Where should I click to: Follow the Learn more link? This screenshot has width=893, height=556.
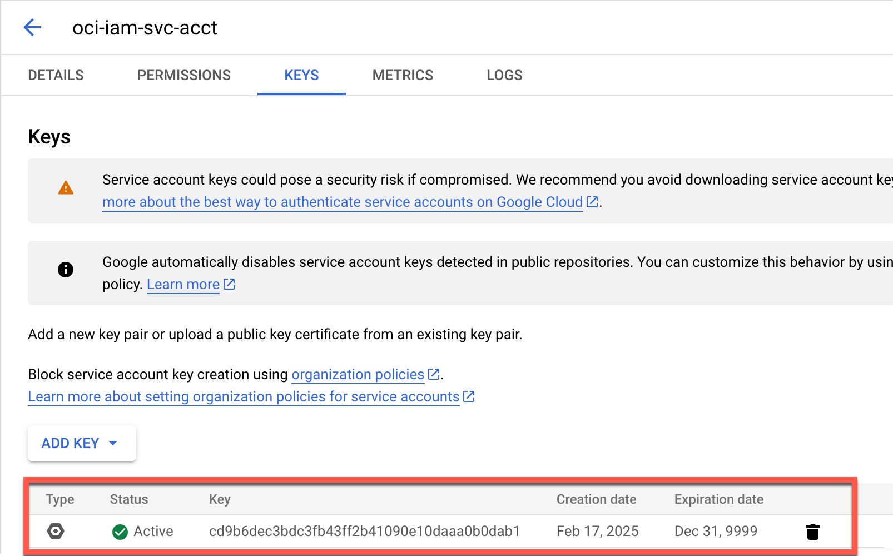pyautogui.click(x=183, y=284)
